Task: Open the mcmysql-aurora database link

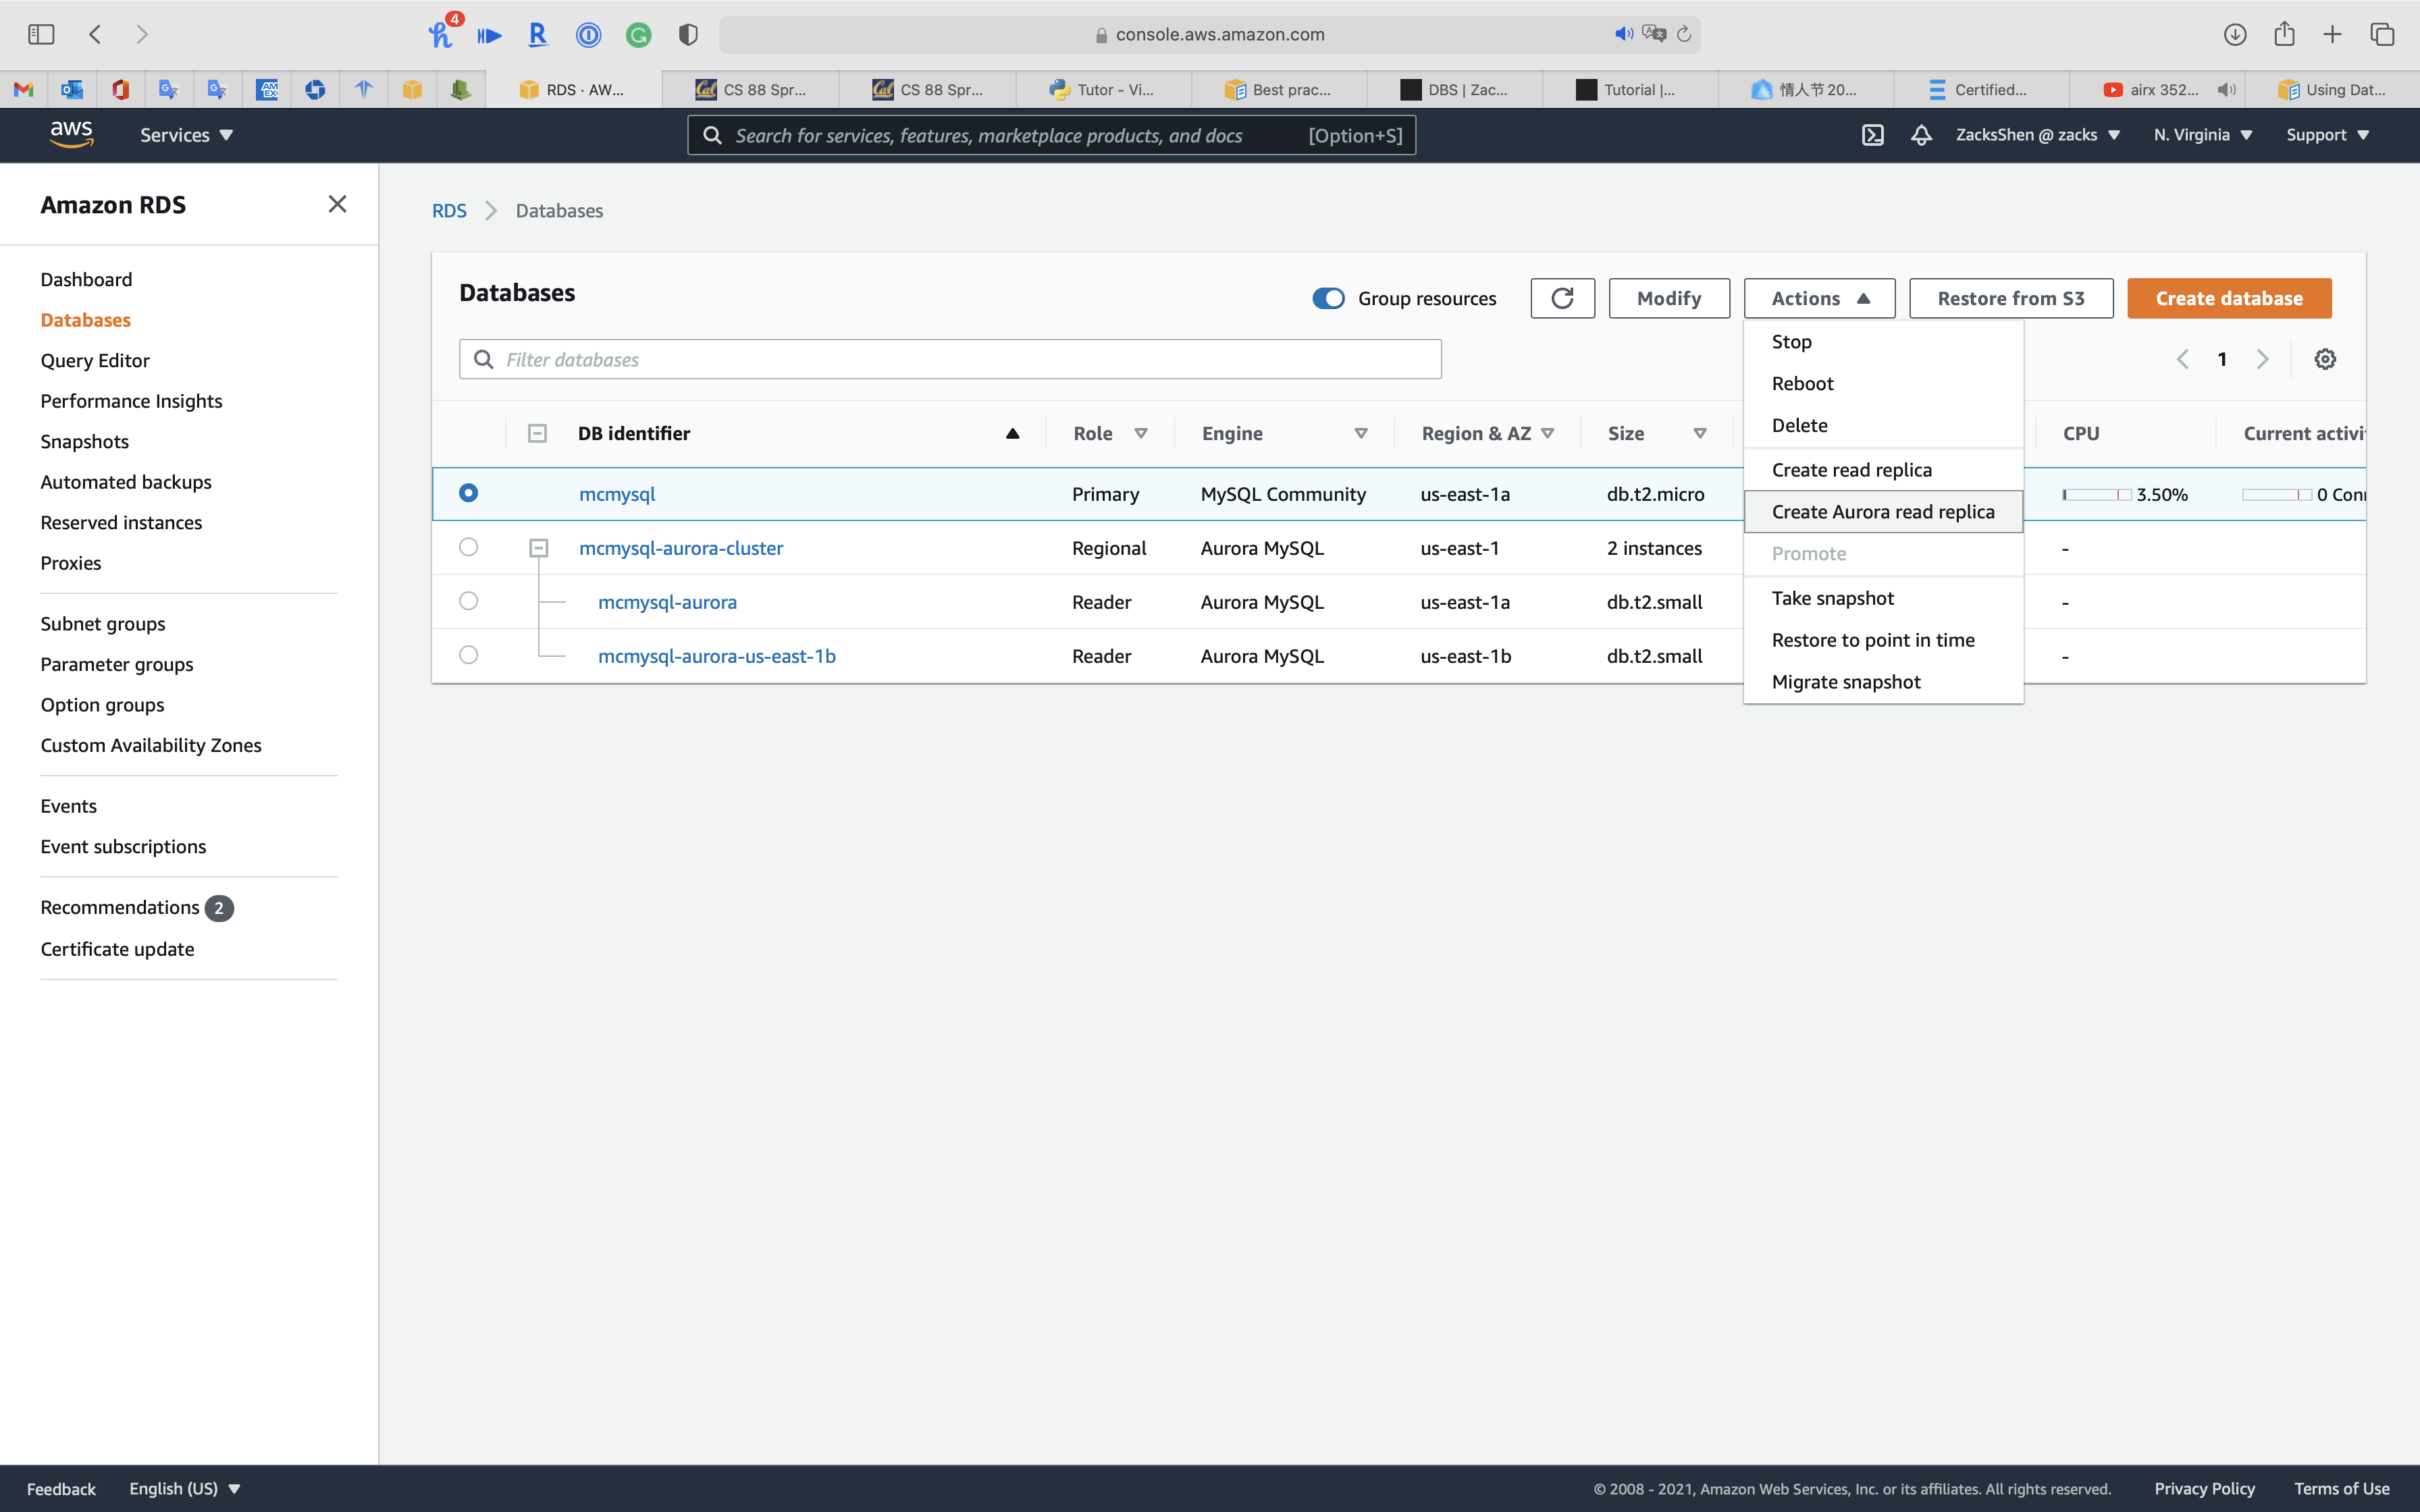Action: pos(667,602)
